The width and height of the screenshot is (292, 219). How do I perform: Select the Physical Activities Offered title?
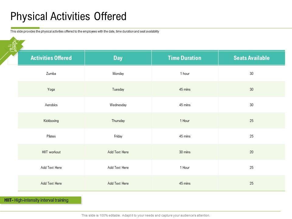point(68,16)
